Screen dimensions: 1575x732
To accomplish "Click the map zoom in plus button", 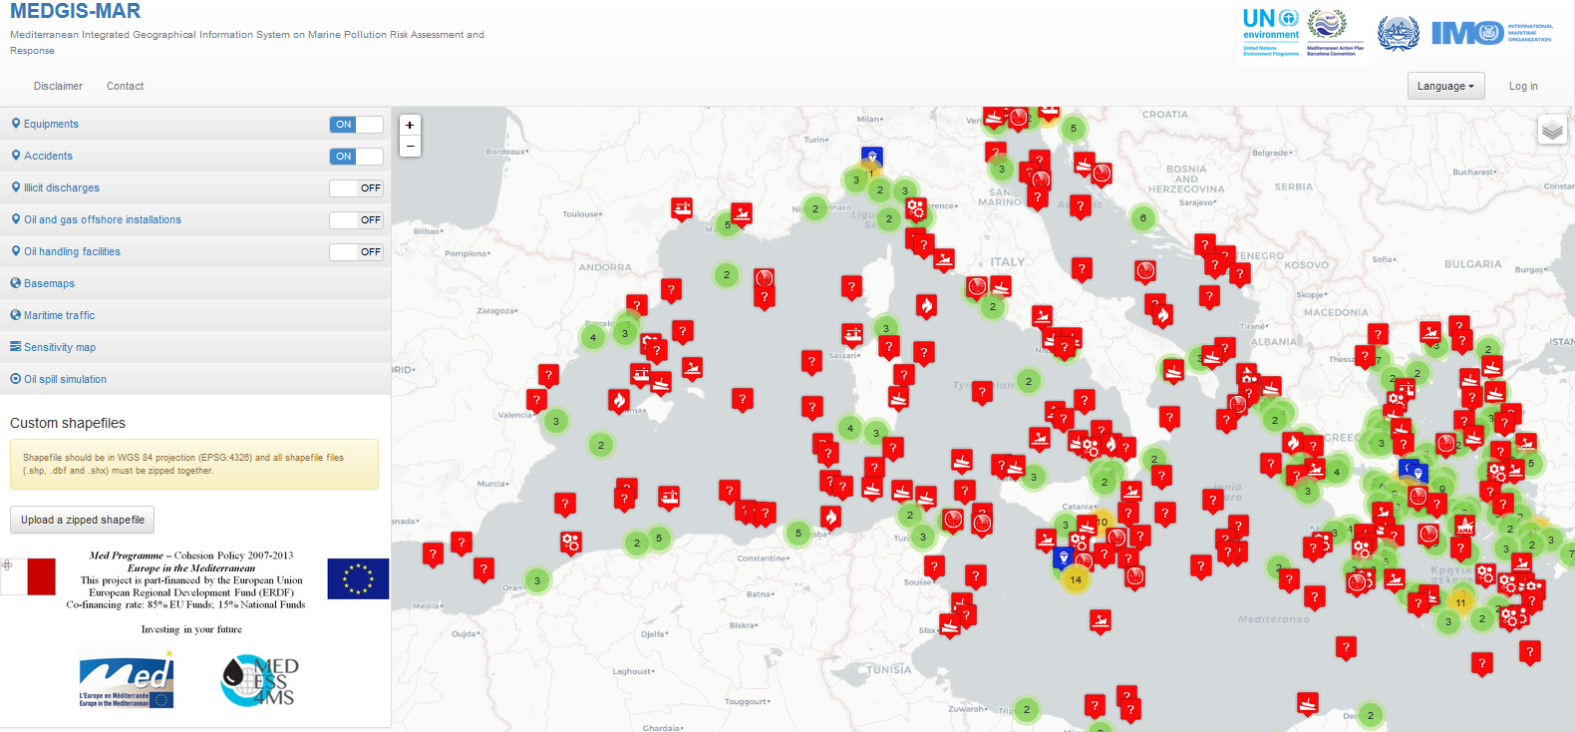I will [410, 125].
